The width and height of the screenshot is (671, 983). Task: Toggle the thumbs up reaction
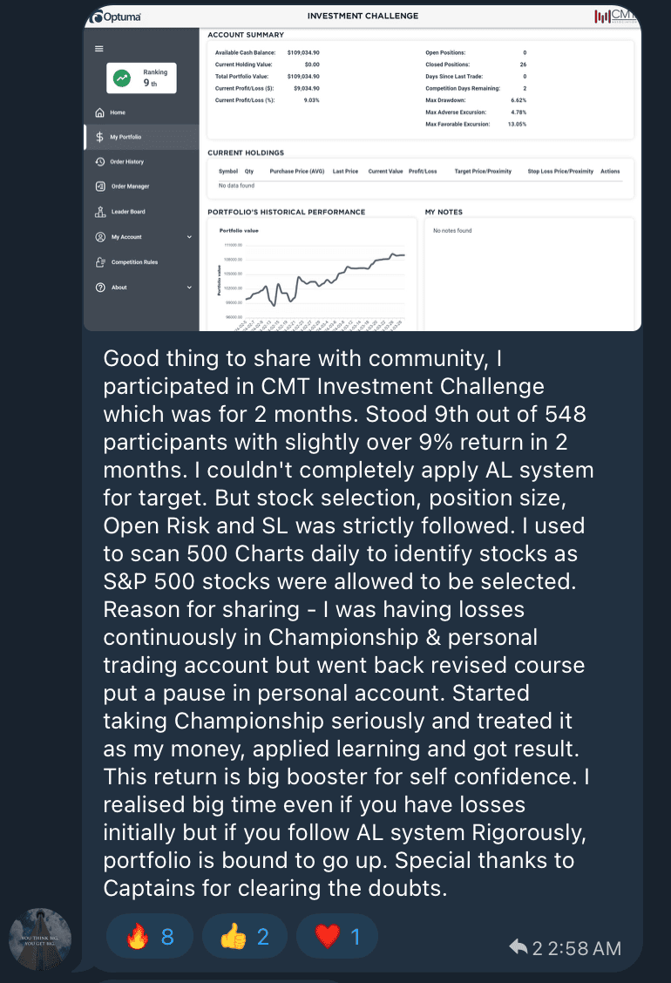[245, 937]
